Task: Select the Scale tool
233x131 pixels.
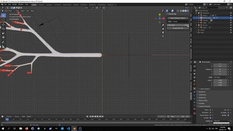Action: pos(3,33)
